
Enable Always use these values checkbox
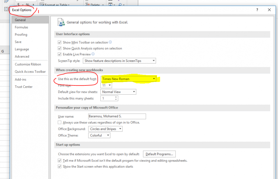(x=59, y=122)
